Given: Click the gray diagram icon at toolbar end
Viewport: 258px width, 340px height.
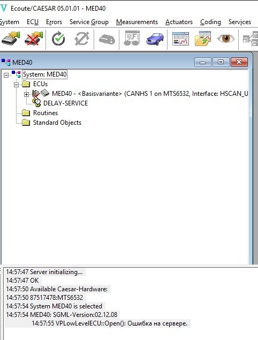Looking at the screenshot, I should (x=251, y=39).
